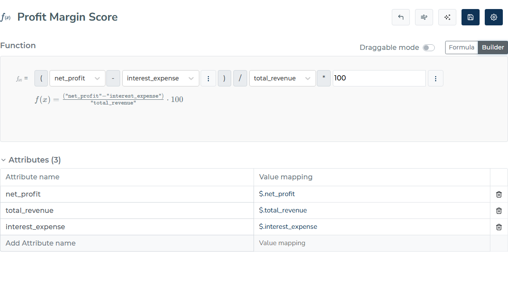Image resolution: width=508 pixels, height=289 pixels.
Task: Click the minus operator token
Action: pos(113,78)
